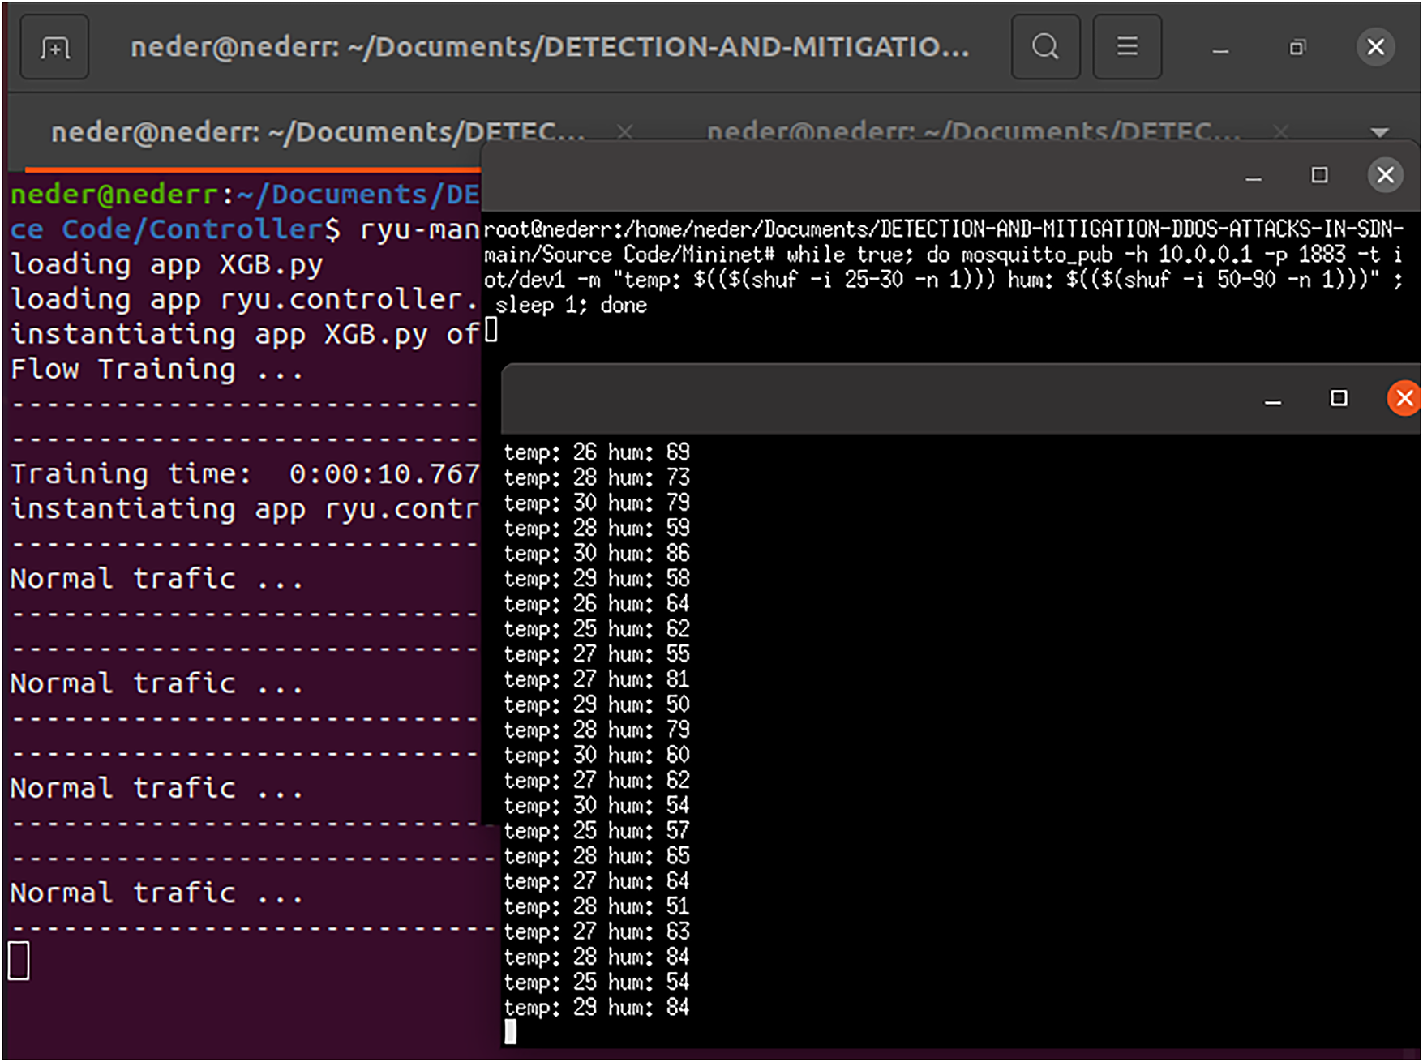Minimize the temp/hum output xterm window
Screen dimensions: 1423x1062
pyautogui.click(x=1273, y=400)
